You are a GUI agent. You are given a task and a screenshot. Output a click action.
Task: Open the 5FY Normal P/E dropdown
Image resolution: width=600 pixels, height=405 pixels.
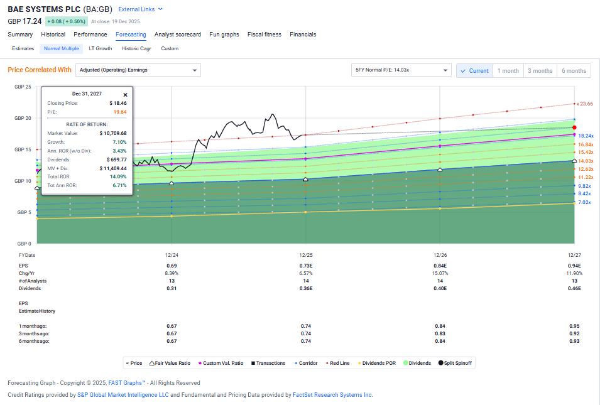tap(401, 70)
